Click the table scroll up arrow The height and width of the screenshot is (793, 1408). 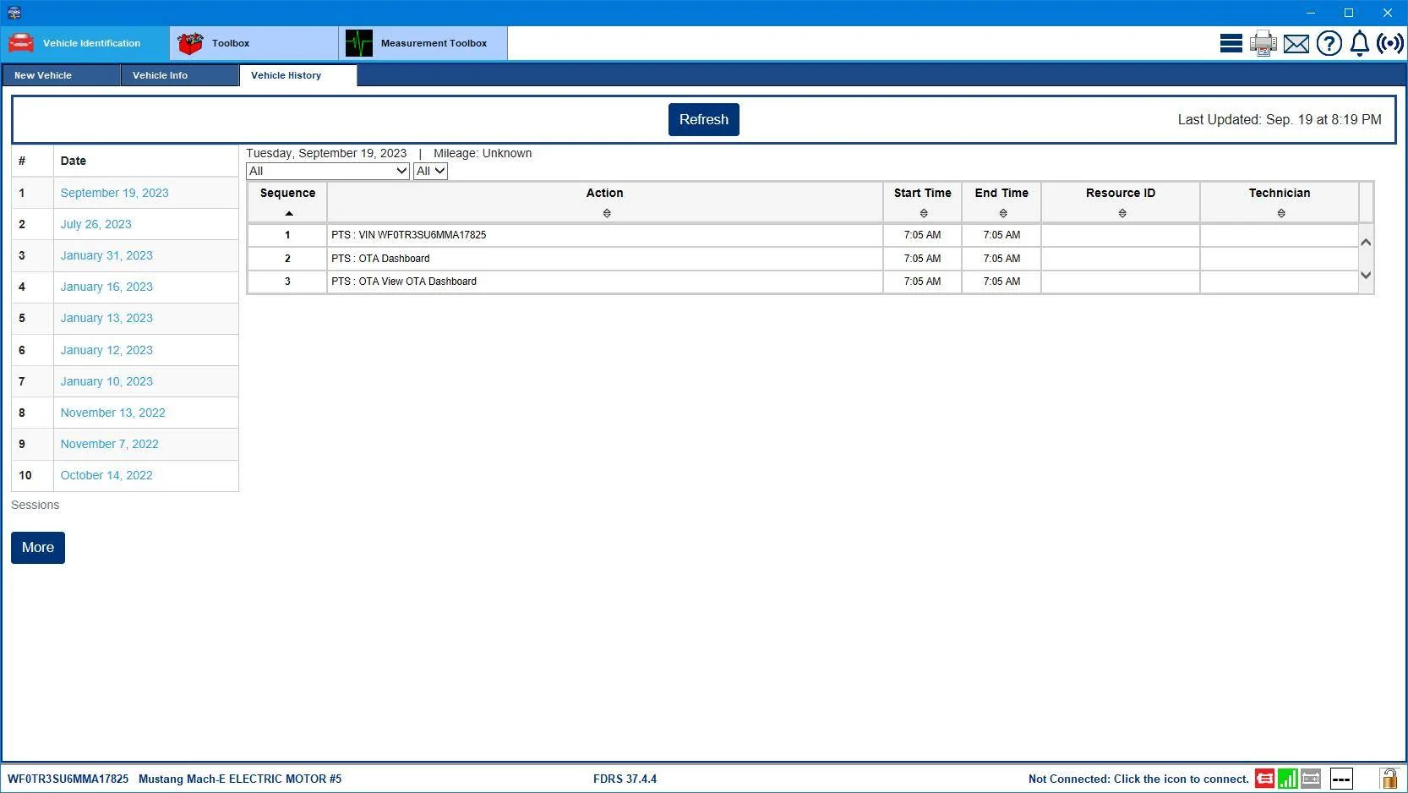[1366, 243]
